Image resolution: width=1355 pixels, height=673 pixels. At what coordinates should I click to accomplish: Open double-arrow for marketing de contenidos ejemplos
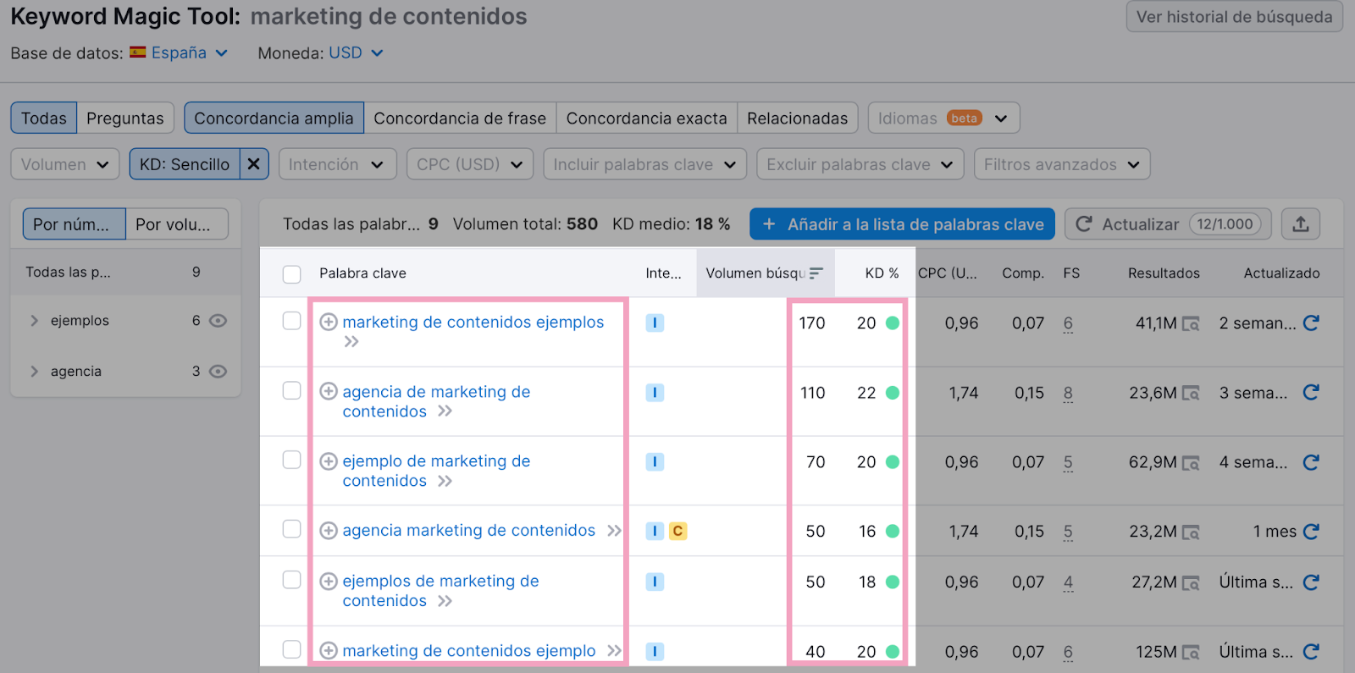351,341
